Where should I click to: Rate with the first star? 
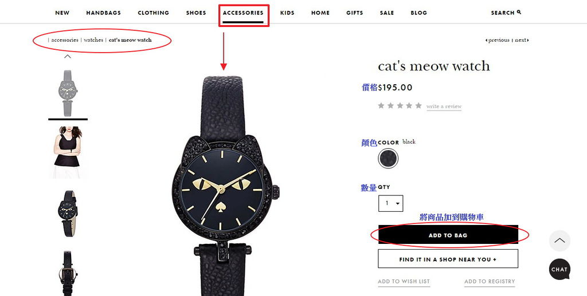pos(381,105)
